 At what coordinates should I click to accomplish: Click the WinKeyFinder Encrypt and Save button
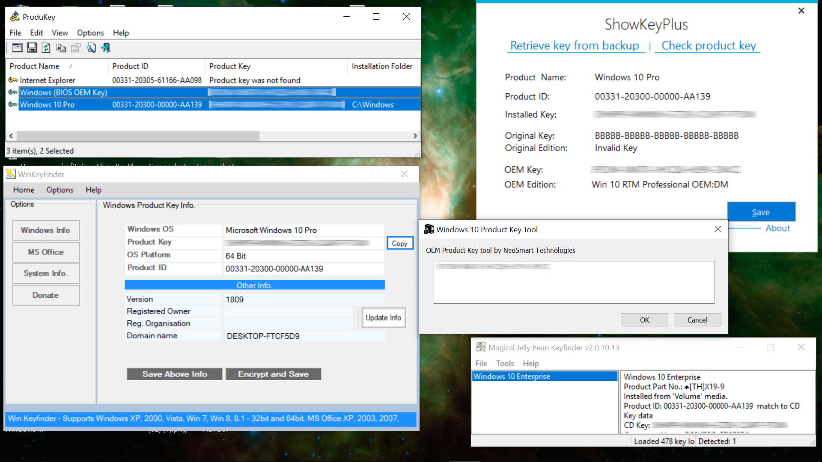[x=273, y=373]
